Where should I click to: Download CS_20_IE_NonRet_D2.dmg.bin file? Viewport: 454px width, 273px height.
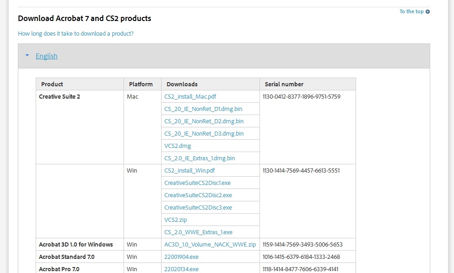pyautogui.click(x=204, y=121)
